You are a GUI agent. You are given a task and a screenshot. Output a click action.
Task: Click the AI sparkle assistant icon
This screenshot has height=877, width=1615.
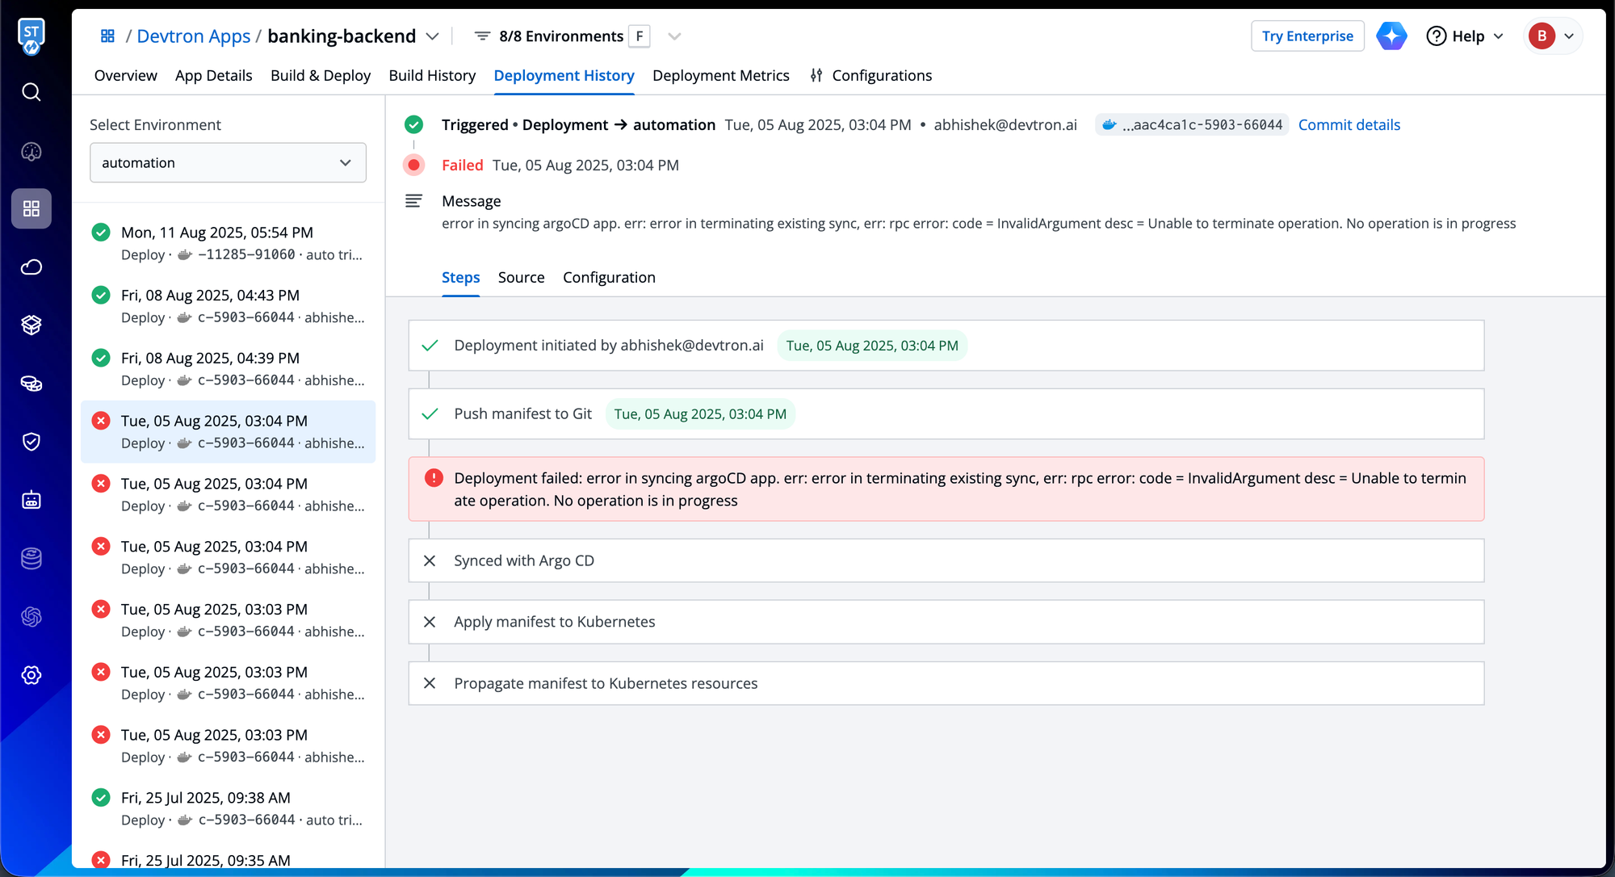[1391, 36]
